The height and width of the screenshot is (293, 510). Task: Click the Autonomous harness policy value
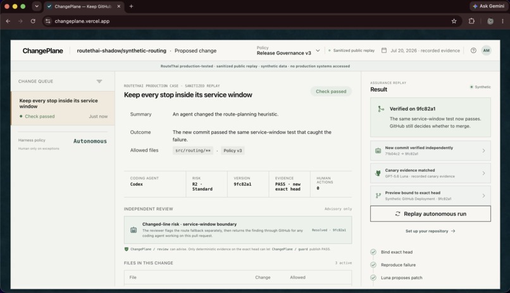pos(90,141)
